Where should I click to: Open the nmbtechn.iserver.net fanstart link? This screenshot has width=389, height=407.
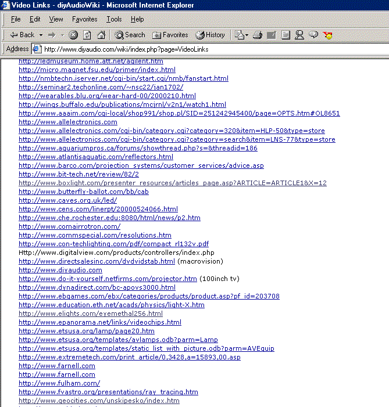pos(123,78)
